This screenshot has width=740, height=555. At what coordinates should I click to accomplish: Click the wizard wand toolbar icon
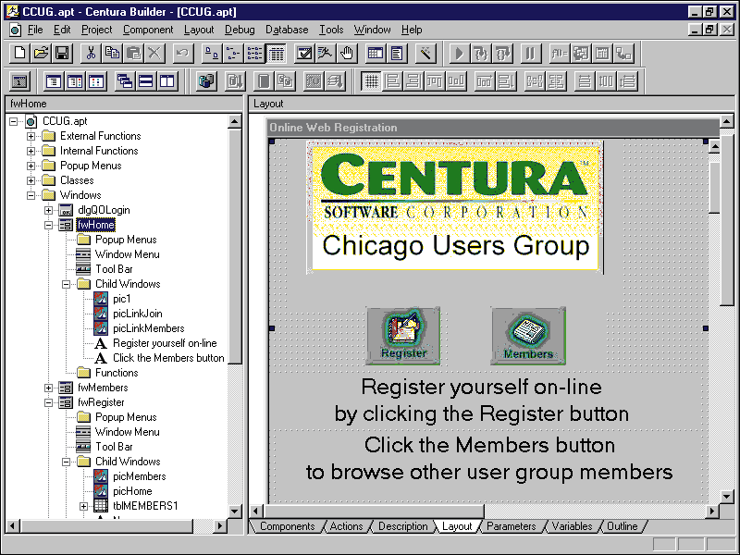(425, 53)
